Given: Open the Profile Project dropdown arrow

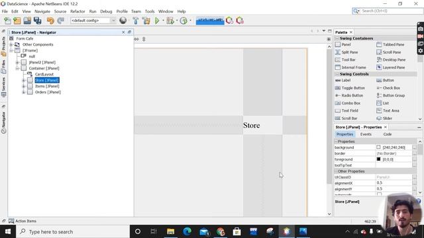Looking at the screenshot, I should (190, 20).
